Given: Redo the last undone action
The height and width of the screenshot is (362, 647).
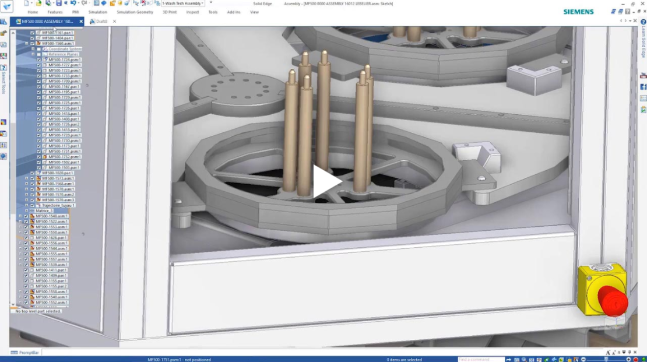Looking at the screenshot, I should 85,3.
